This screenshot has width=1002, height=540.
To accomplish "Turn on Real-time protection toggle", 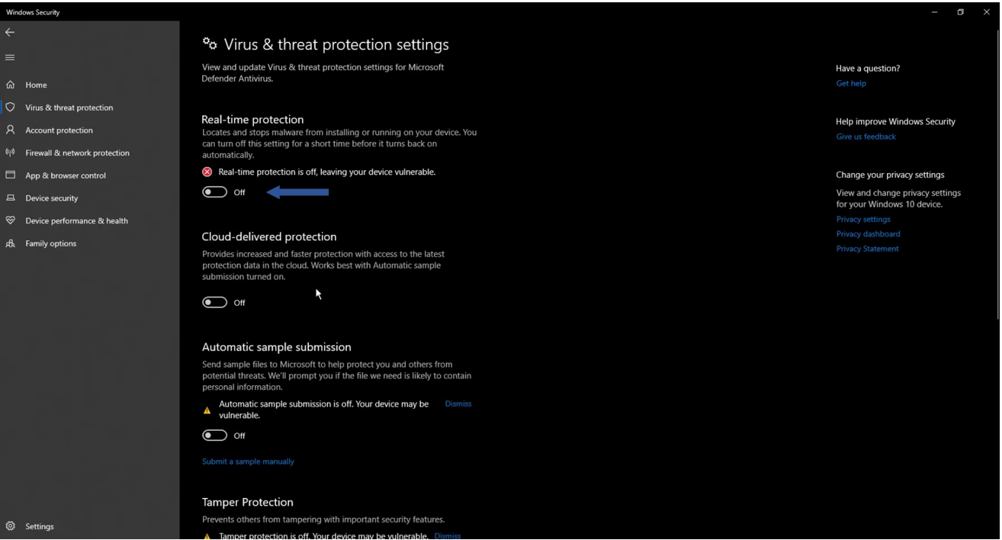I will [215, 192].
